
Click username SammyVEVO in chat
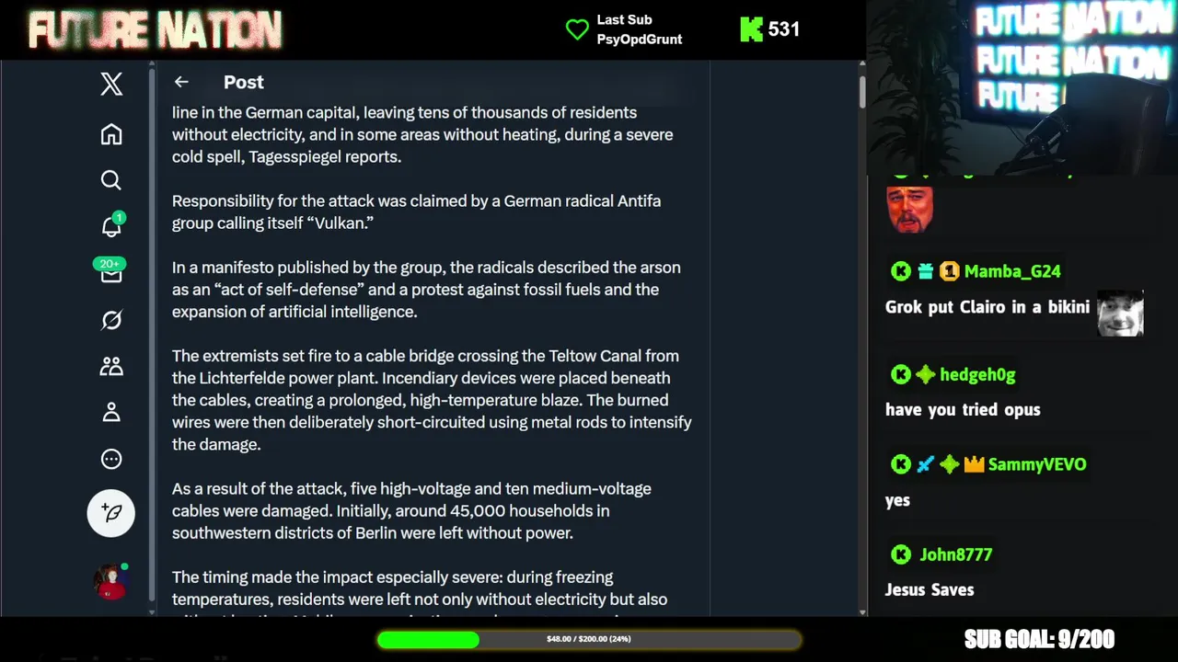(x=1037, y=464)
